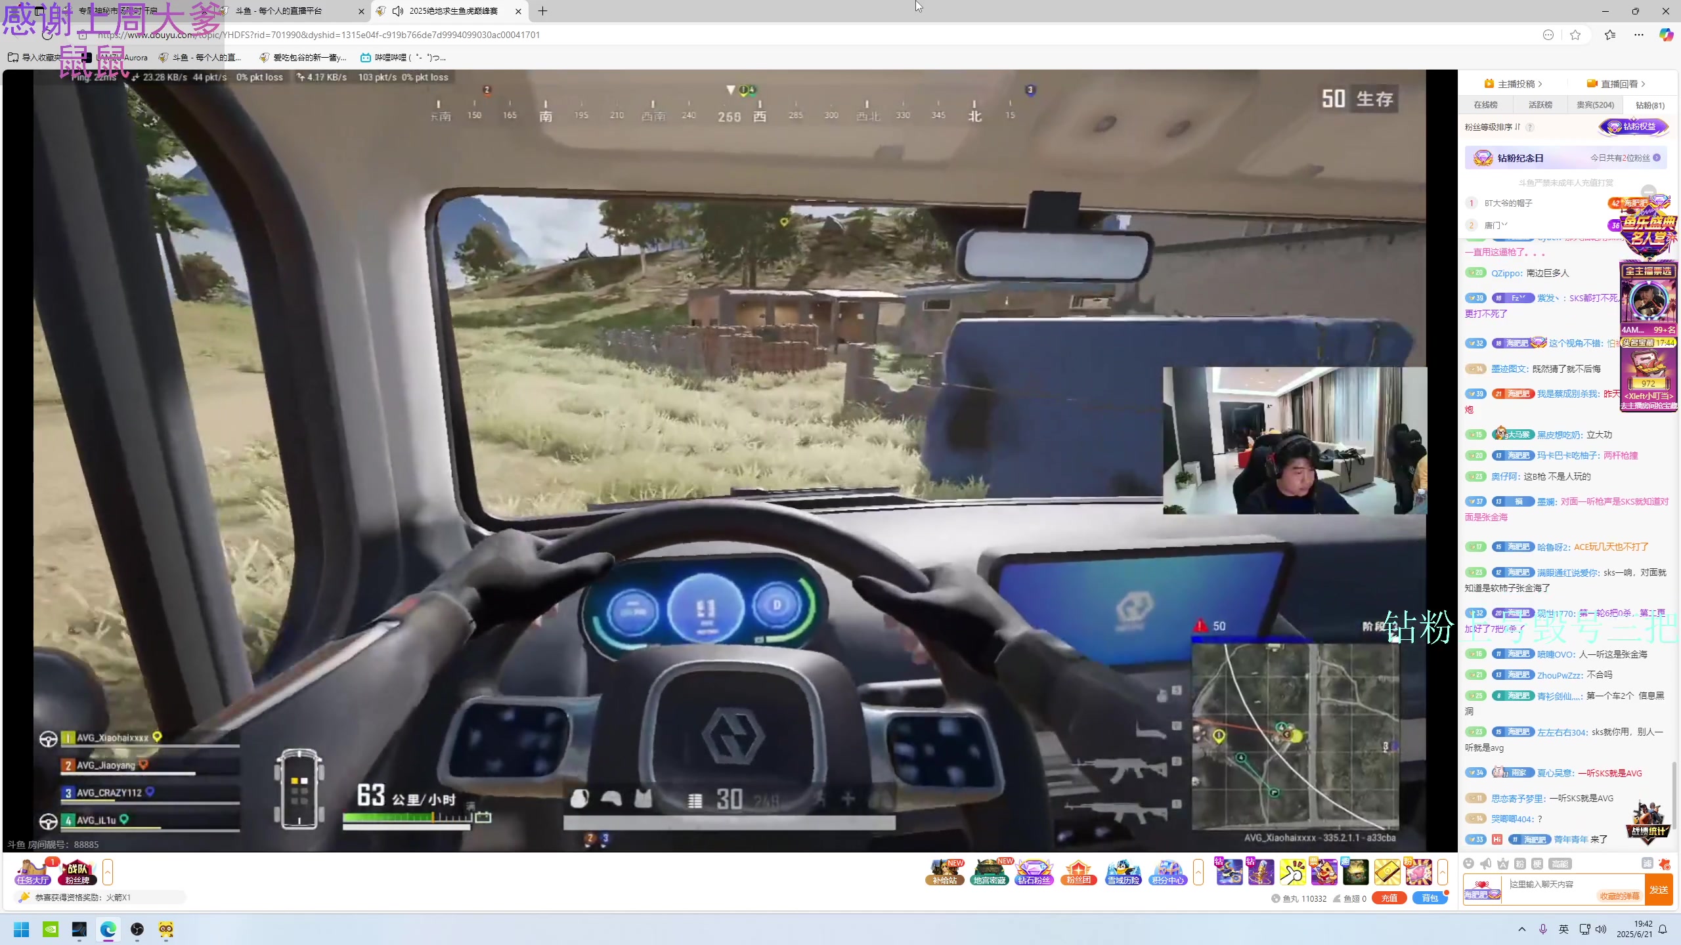Image resolution: width=1681 pixels, height=945 pixels.
Task: Open the browser settings and more menu
Action: click(1639, 35)
